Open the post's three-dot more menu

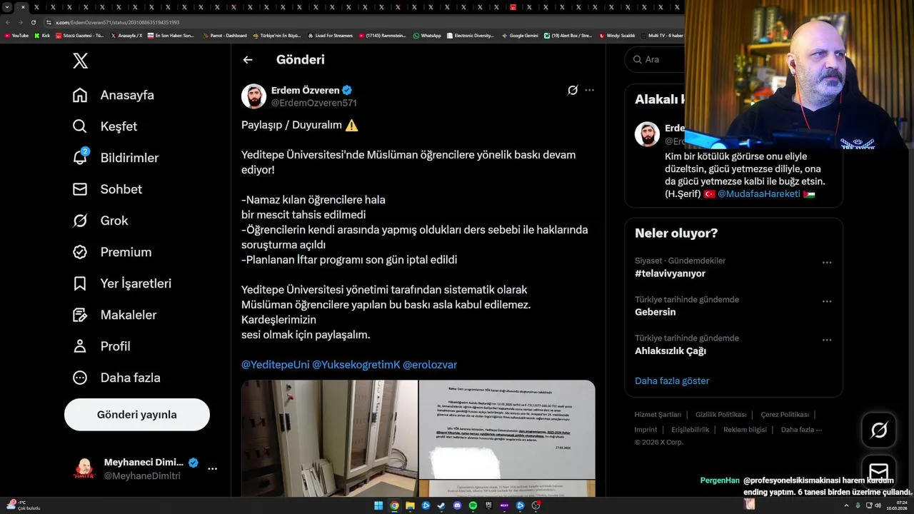click(589, 91)
